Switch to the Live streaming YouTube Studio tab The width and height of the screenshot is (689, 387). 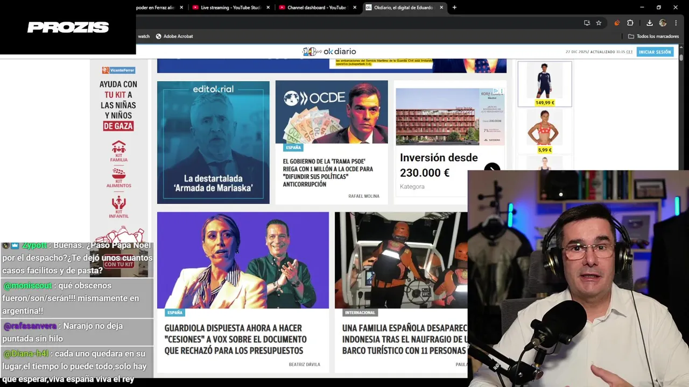pyautogui.click(x=231, y=8)
